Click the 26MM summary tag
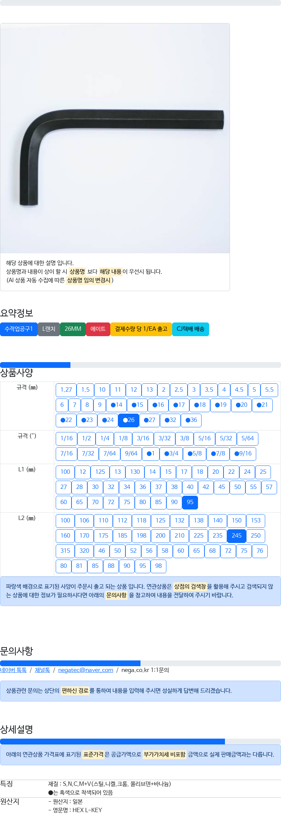The width and height of the screenshot is (281, 815). 73,329
